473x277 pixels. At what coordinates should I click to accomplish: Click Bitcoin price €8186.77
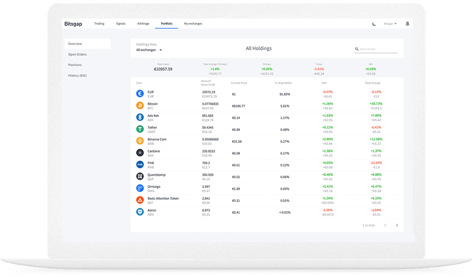point(239,106)
